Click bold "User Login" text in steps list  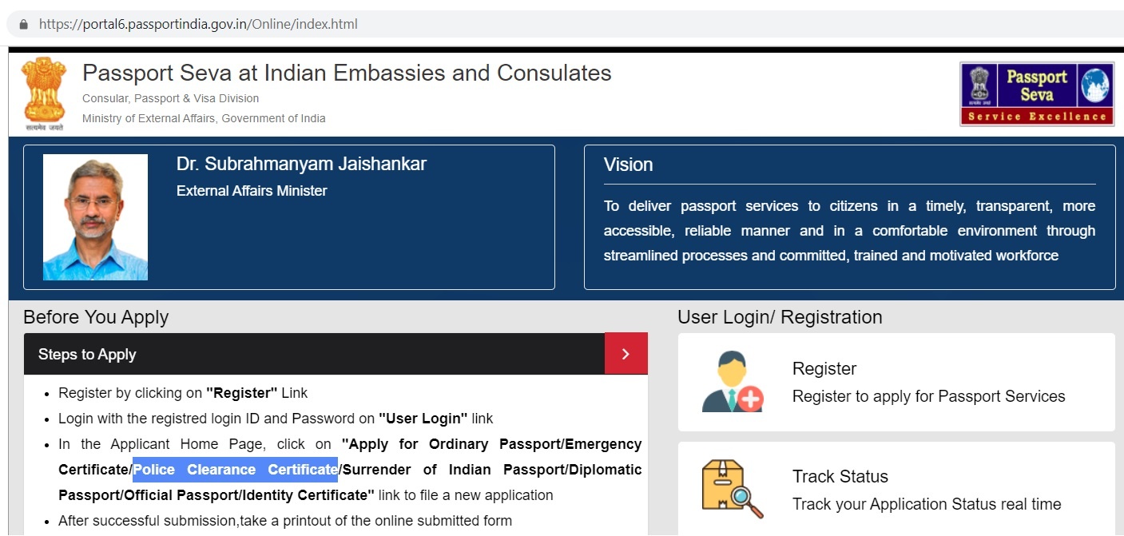[x=423, y=419]
